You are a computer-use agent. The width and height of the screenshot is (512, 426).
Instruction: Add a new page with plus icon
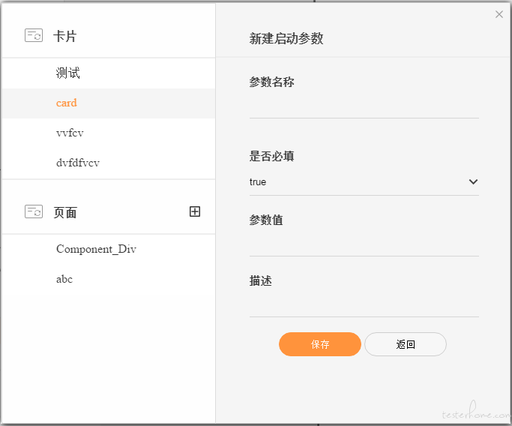point(195,211)
